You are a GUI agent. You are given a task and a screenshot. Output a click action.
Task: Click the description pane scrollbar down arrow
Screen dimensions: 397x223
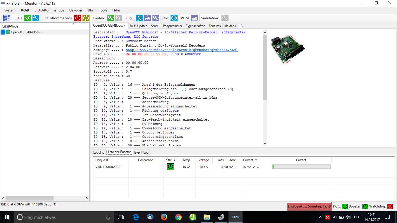tap(265, 143)
